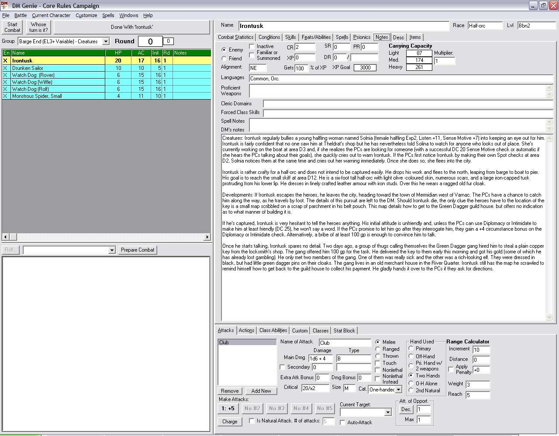Open the weapon Cat. One-handed dropdown
The height and width of the screenshot is (436, 559).
398,389
